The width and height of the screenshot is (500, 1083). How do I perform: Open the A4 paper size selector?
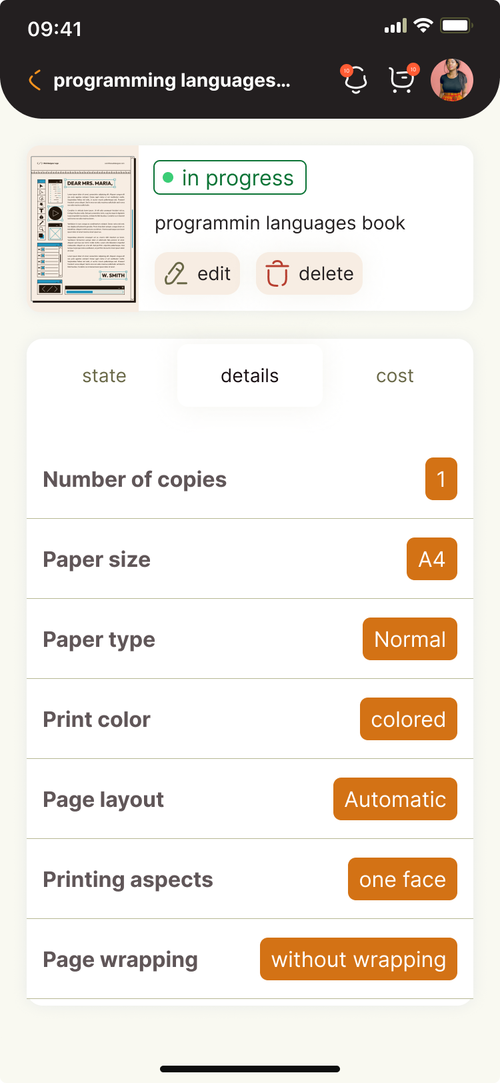pyautogui.click(x=431, y=559)
